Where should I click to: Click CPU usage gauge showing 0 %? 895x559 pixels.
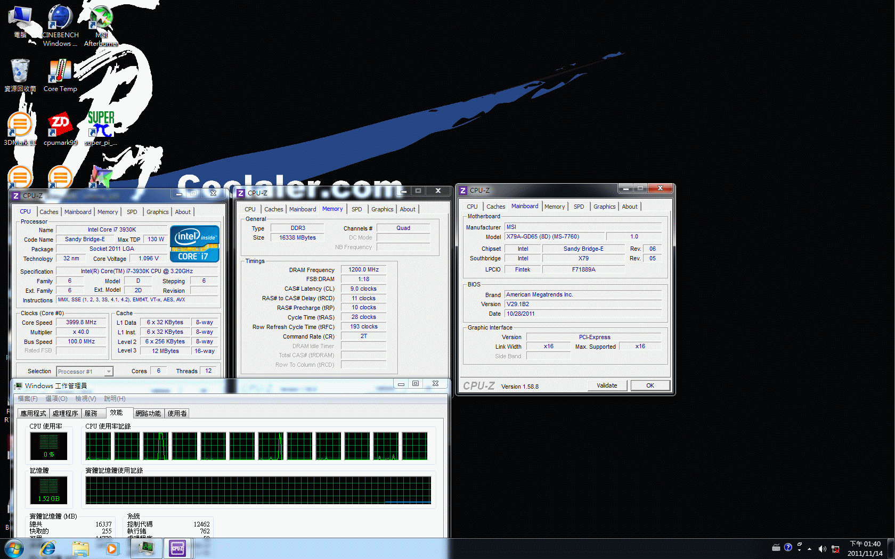pyautogui.click(x=48, y=446)
